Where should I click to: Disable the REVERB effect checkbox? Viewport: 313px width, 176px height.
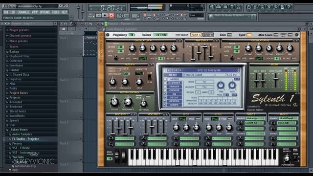(165, 101)
